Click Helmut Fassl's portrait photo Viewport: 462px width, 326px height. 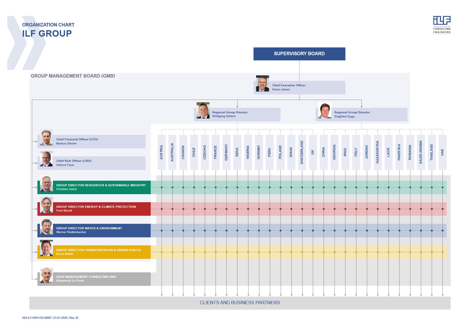(46, 159)
